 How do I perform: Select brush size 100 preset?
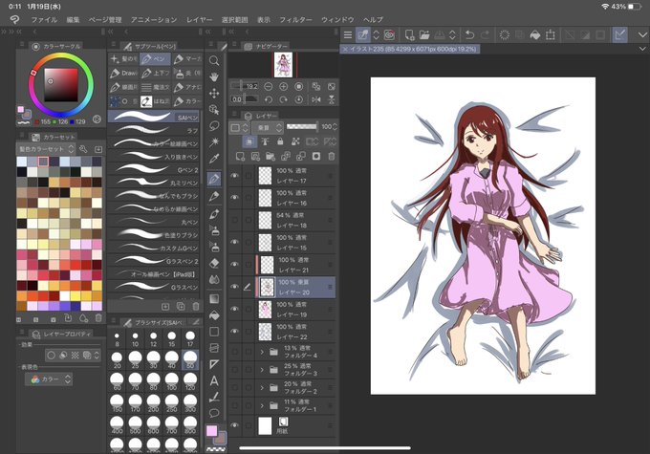(x=172, y=379)
